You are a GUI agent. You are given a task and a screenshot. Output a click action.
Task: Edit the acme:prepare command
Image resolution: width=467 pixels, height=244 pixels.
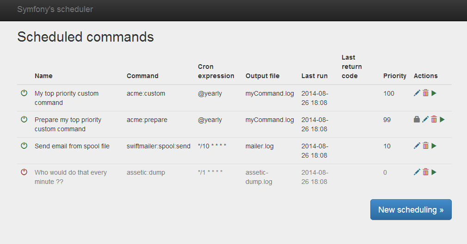tap(425, 119)
